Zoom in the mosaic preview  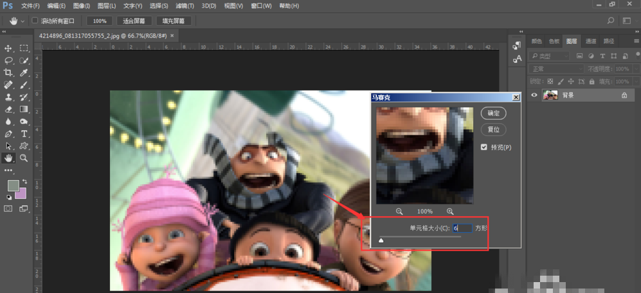click(x=450, y=212)
